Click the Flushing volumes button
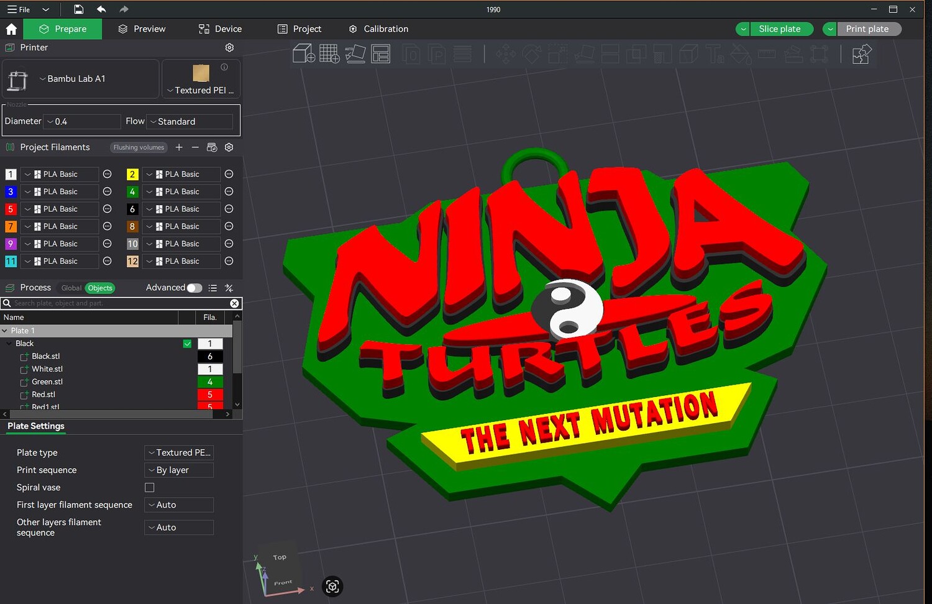 pyautogui.click(x=139, y=147)
